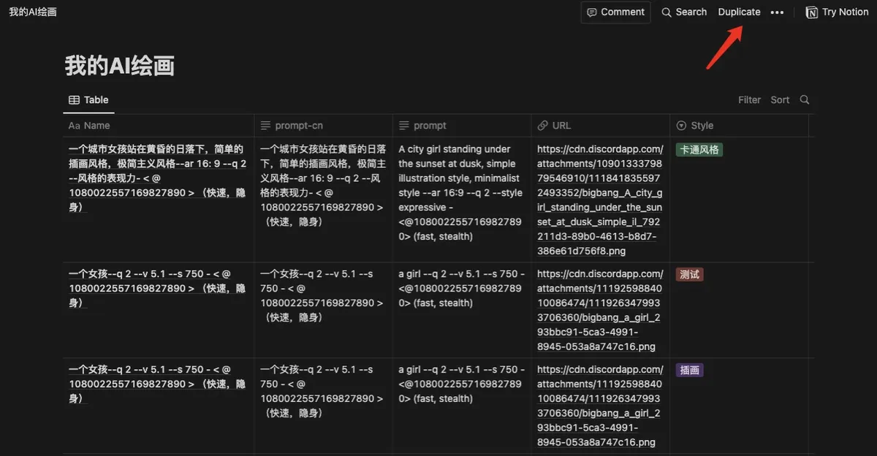This screenshot has height=456, width=877.
Task: Select the Table view tab
Action: 88,100
